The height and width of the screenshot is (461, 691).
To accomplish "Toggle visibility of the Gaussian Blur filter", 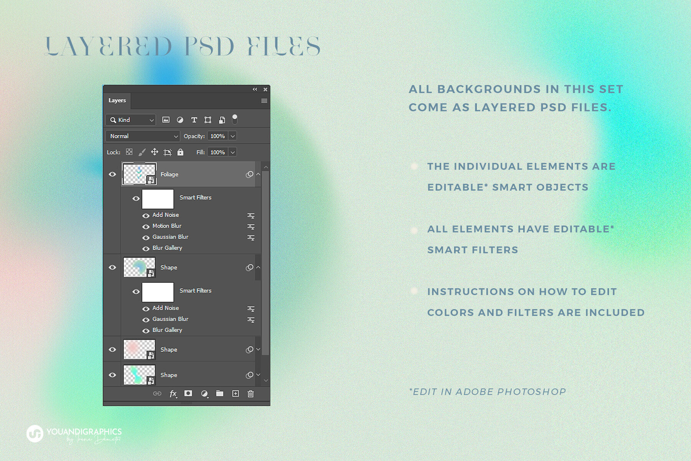I will [146, 237].
